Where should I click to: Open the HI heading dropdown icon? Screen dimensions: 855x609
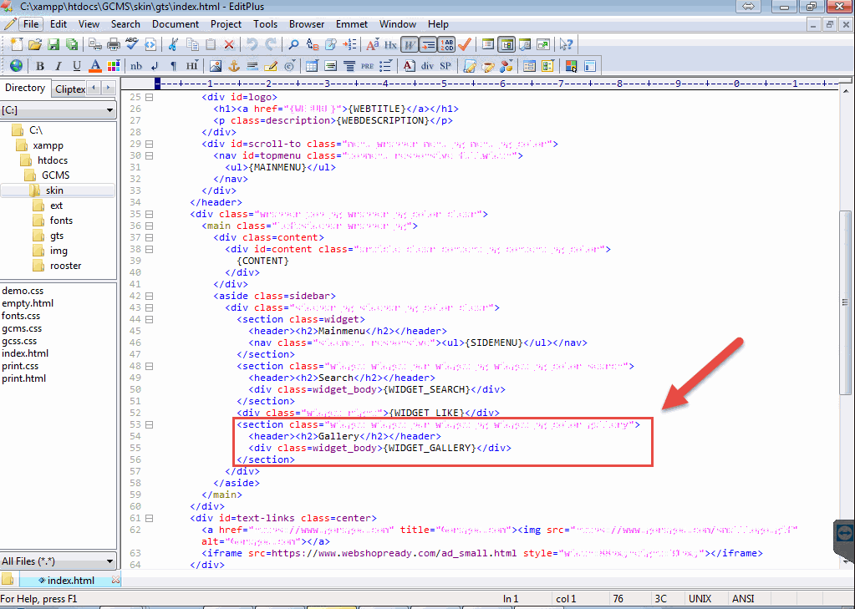[x=192, y=66]
